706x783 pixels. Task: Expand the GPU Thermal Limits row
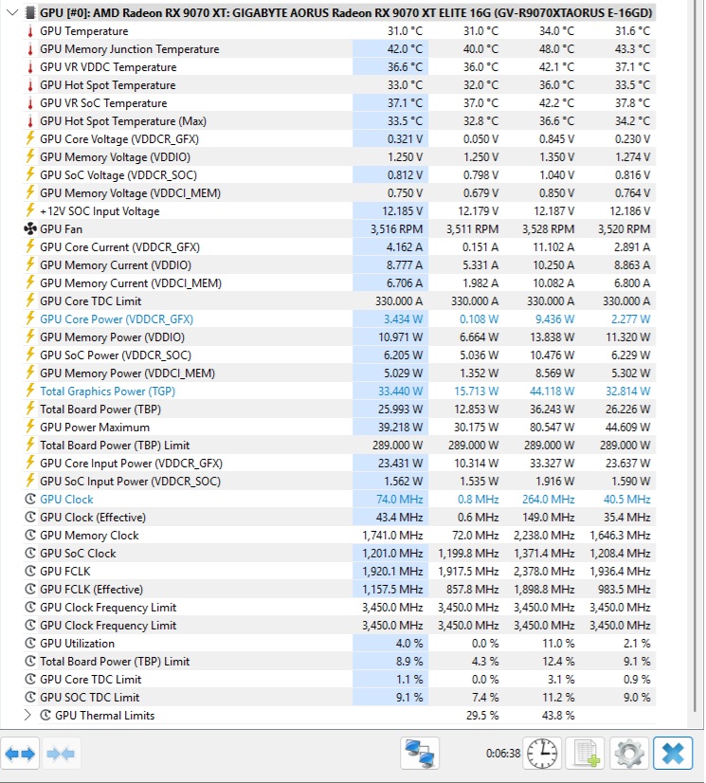pos(27,715)
